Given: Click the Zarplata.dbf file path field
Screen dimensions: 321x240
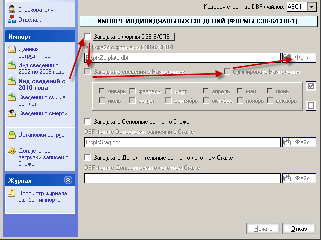Looking at the screenshot, I should click(x=182, y=58).
